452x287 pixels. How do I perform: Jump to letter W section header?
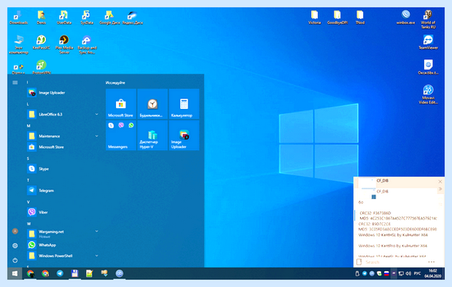click(29, 223)
